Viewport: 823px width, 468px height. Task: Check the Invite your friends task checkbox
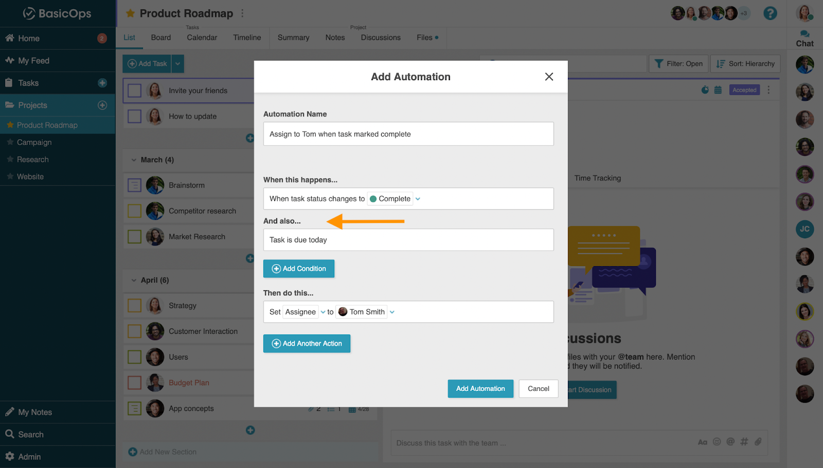134,90
